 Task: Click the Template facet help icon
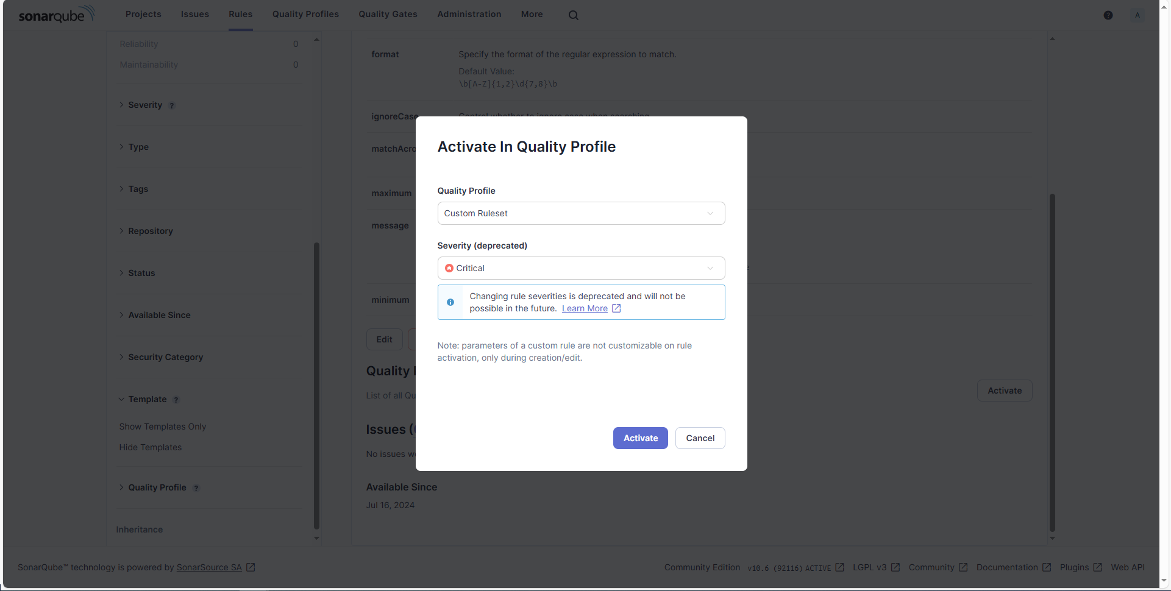(176, 400)
